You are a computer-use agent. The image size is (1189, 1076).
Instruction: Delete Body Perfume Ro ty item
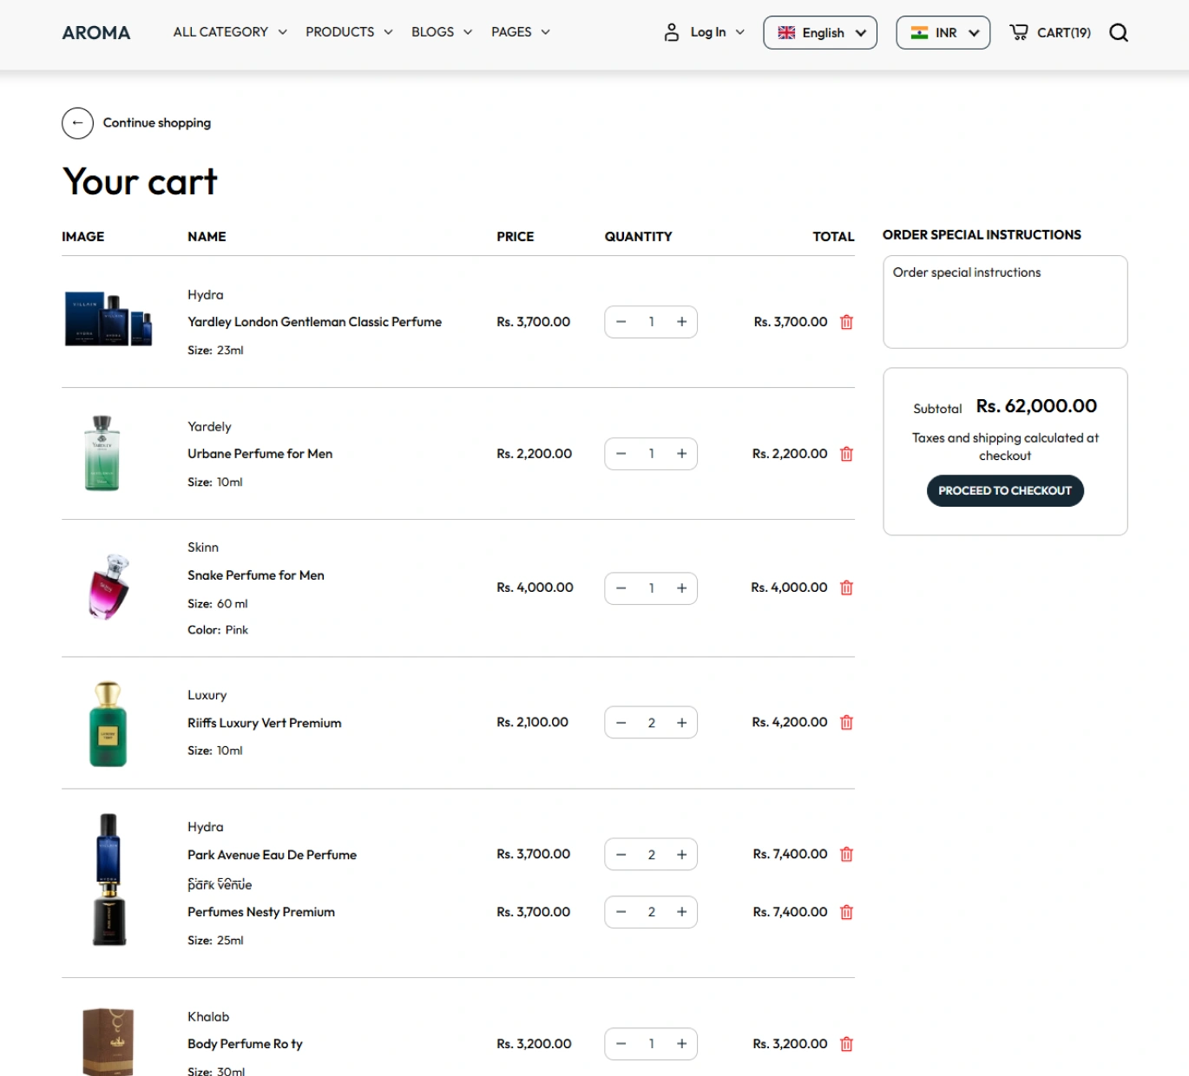coord(846,1044)
